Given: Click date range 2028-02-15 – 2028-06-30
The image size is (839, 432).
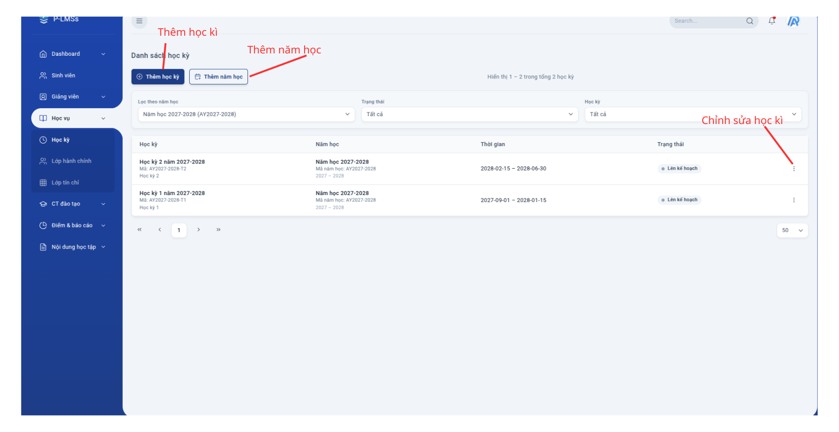Looking at the screenshot, I should coord(513,169).
